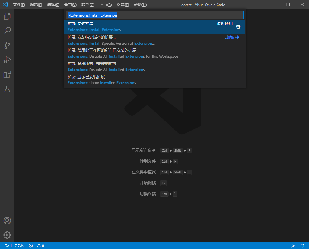Open the 帮助(H) menu
The width and height of the screenshot is (309, 249).
pos(140,5)
